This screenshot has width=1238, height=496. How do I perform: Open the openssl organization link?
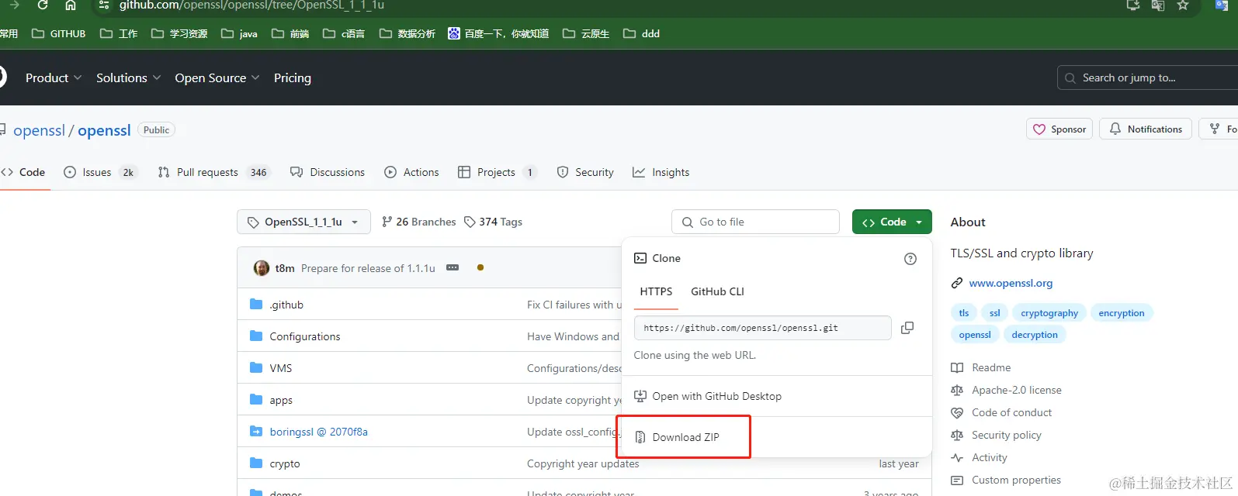(40, 130)
